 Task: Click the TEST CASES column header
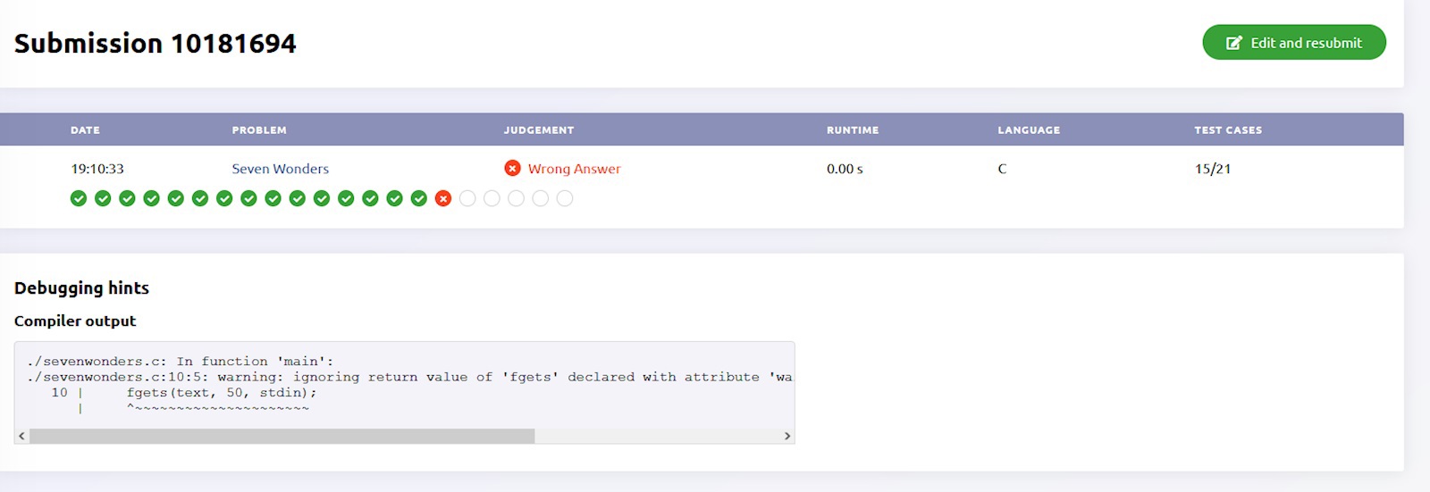coord(1228,130)
